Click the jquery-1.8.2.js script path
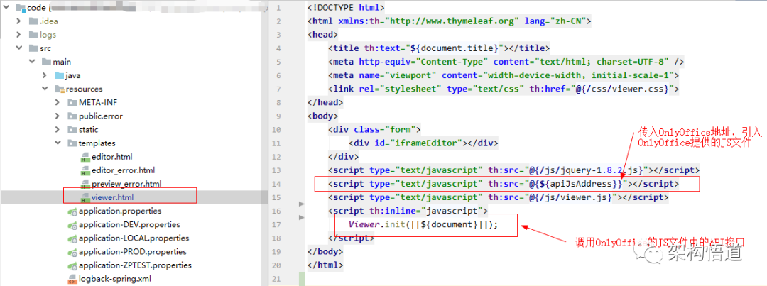The height and width of the screenshot is (286, 767). point(587,170)
